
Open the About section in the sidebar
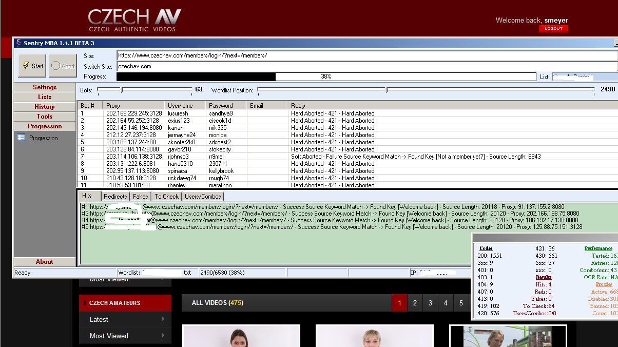45,262
